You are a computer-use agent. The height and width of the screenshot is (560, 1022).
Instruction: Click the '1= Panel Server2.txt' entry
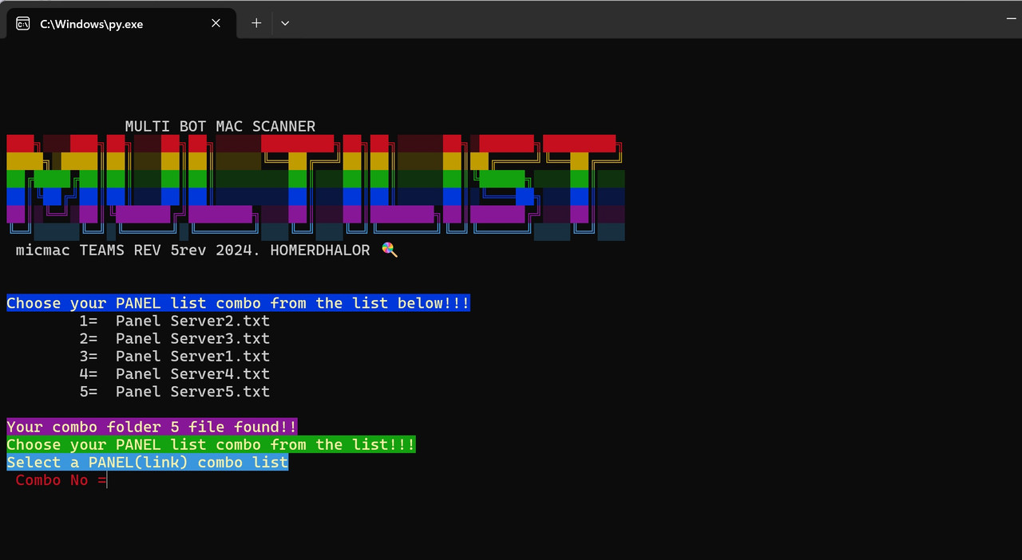[175, 321]
